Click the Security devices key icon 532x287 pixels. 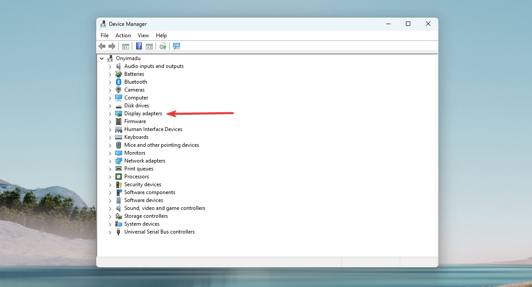pos(118,184)
